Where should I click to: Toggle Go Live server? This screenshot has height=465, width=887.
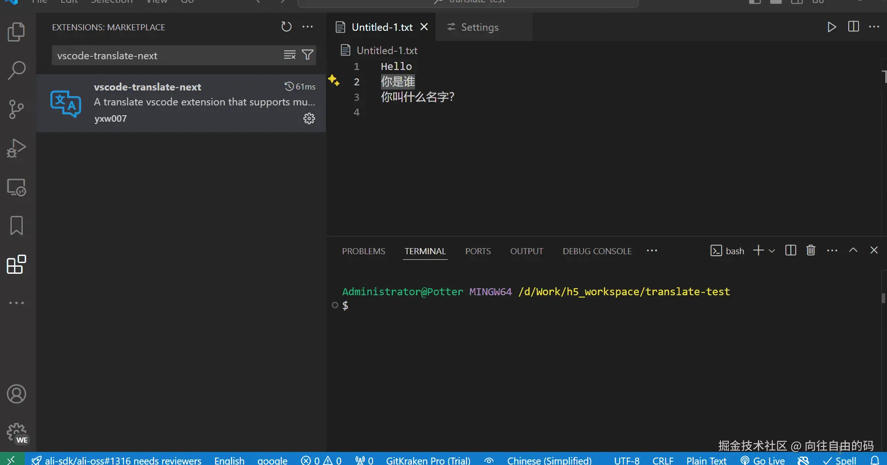pyautogui.click(x=763, y=460)
